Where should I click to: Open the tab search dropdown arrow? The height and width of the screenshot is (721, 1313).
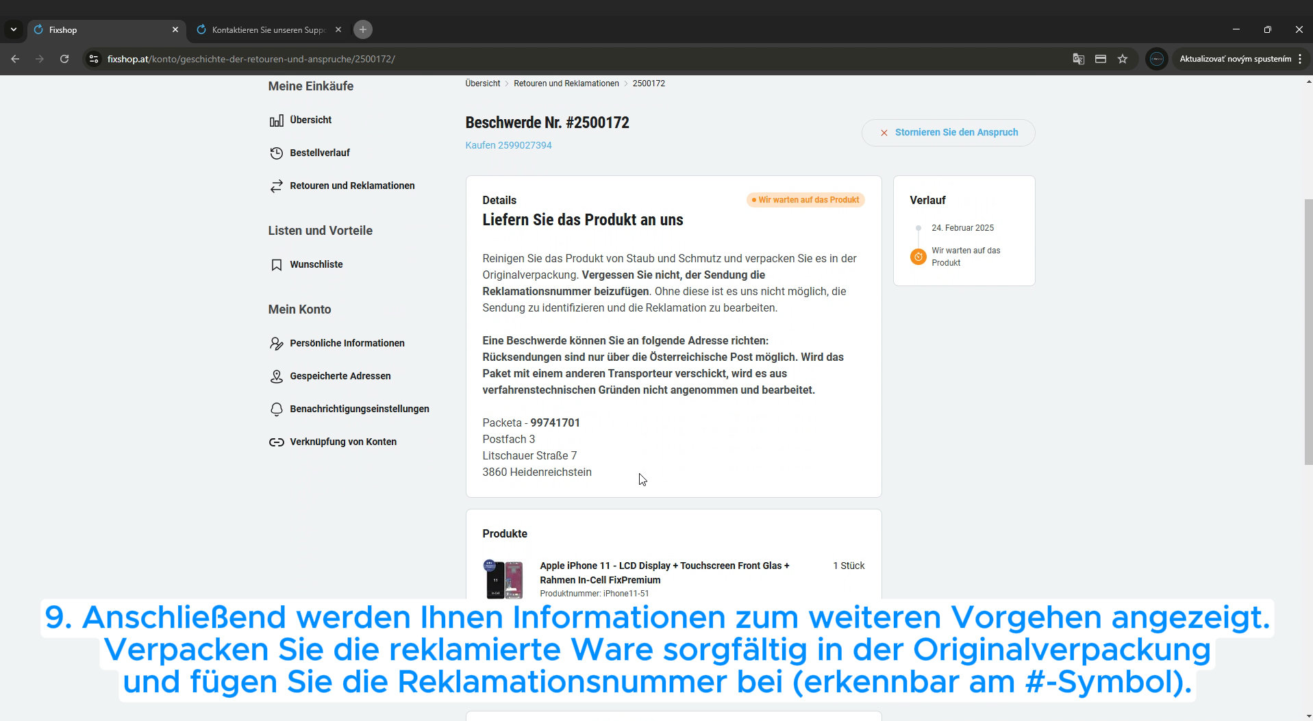click(13, 29)
